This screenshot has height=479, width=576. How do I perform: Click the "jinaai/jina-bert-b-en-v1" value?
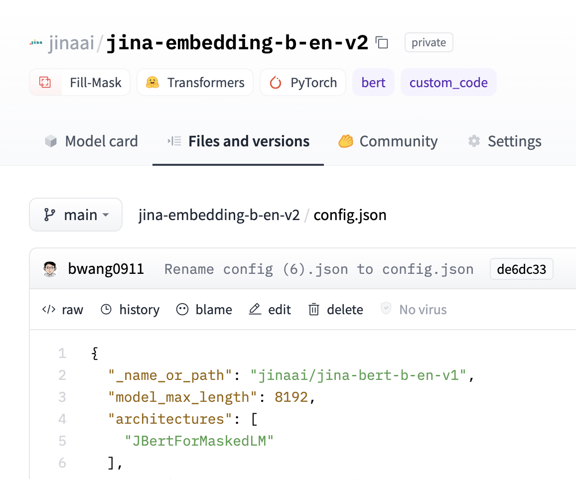[x=358, y=375]
